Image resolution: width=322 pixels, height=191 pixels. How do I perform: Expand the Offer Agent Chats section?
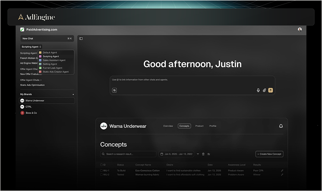(31, 80)
